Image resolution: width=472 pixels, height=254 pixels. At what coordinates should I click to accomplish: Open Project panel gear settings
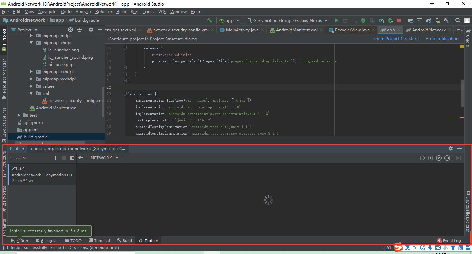point(91,30)
